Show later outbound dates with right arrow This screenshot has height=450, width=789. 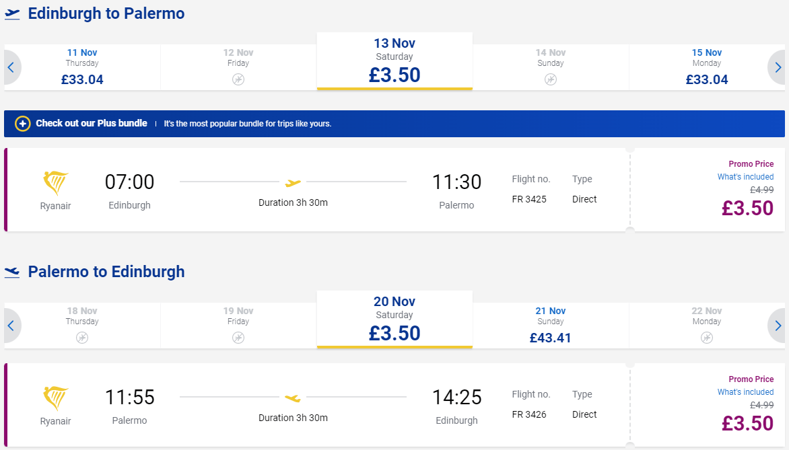(778, 67)
